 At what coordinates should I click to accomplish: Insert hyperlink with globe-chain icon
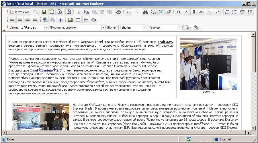(x=45, y=20)
